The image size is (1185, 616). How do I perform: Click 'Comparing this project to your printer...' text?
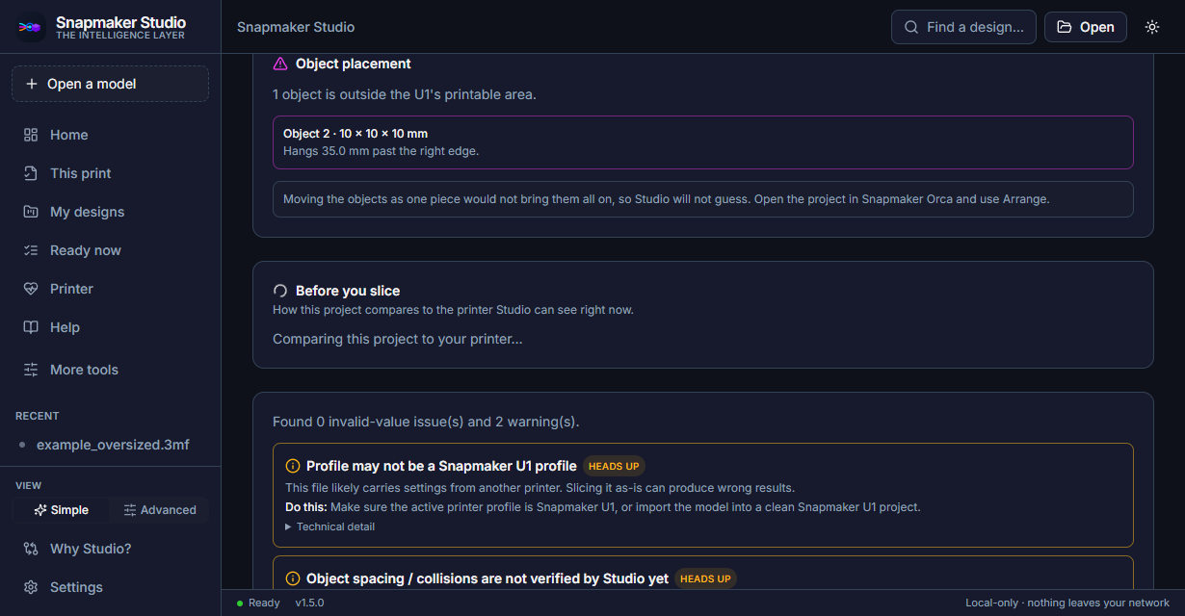tap(398, 339)
